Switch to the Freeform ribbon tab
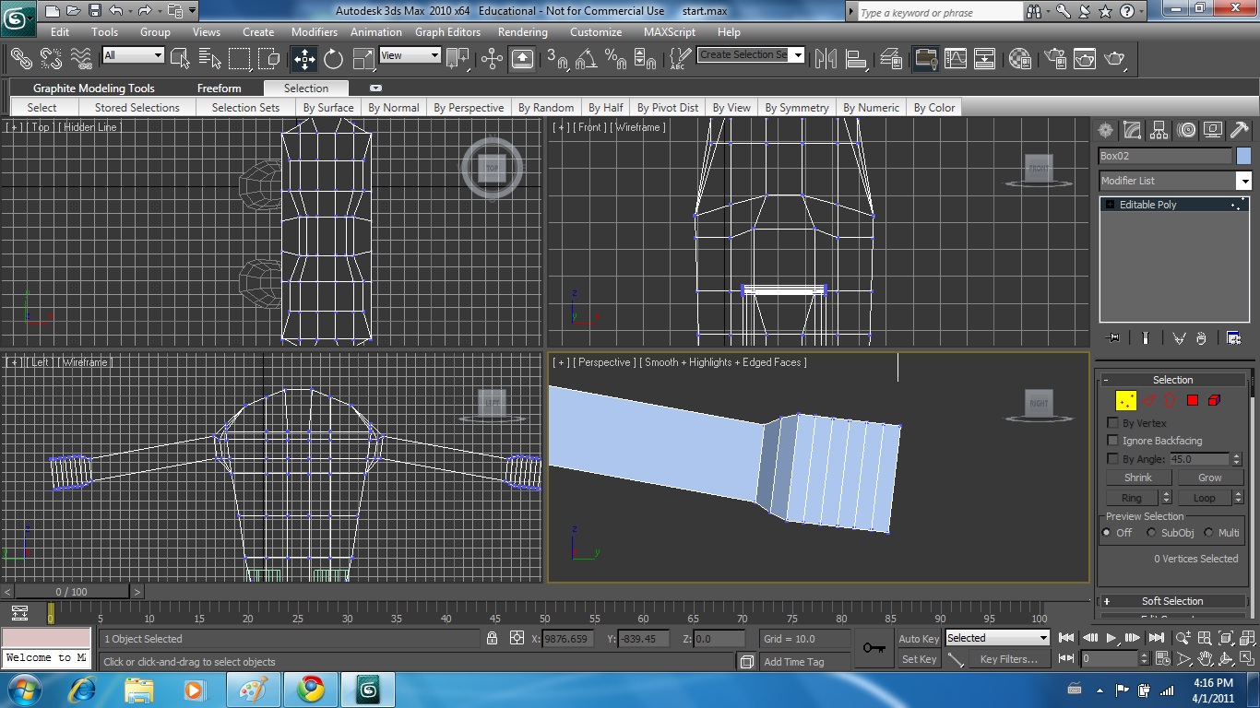 tap(219, 88)
